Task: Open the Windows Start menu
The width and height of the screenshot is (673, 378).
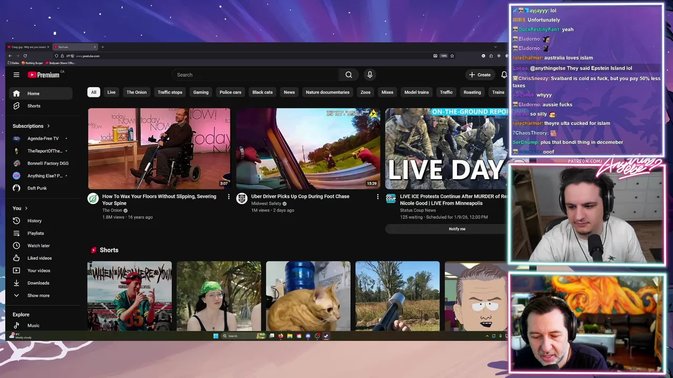Action: (x=216, y=336)
